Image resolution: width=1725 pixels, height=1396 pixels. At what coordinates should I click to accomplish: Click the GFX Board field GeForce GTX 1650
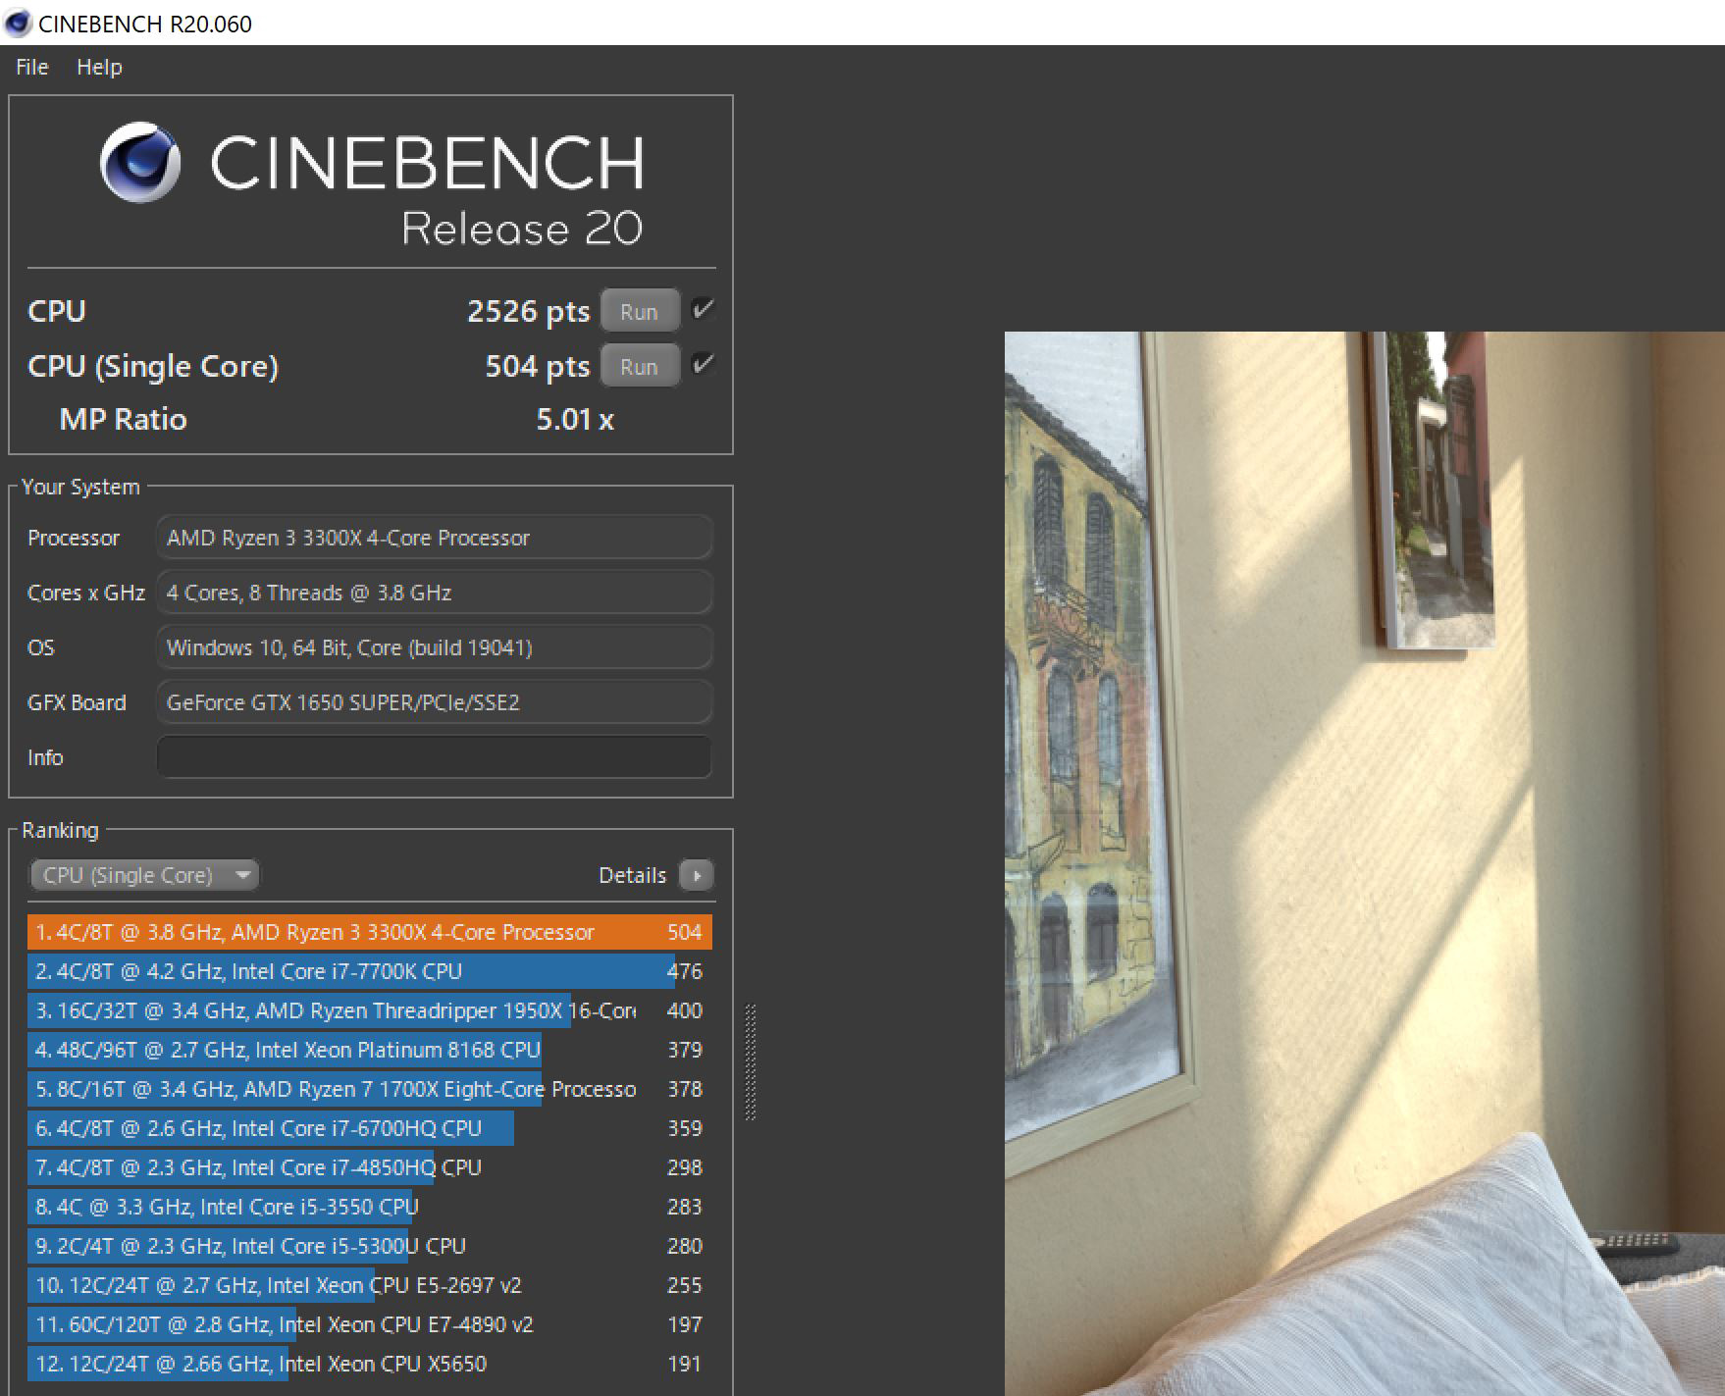[x=434, y=702]
